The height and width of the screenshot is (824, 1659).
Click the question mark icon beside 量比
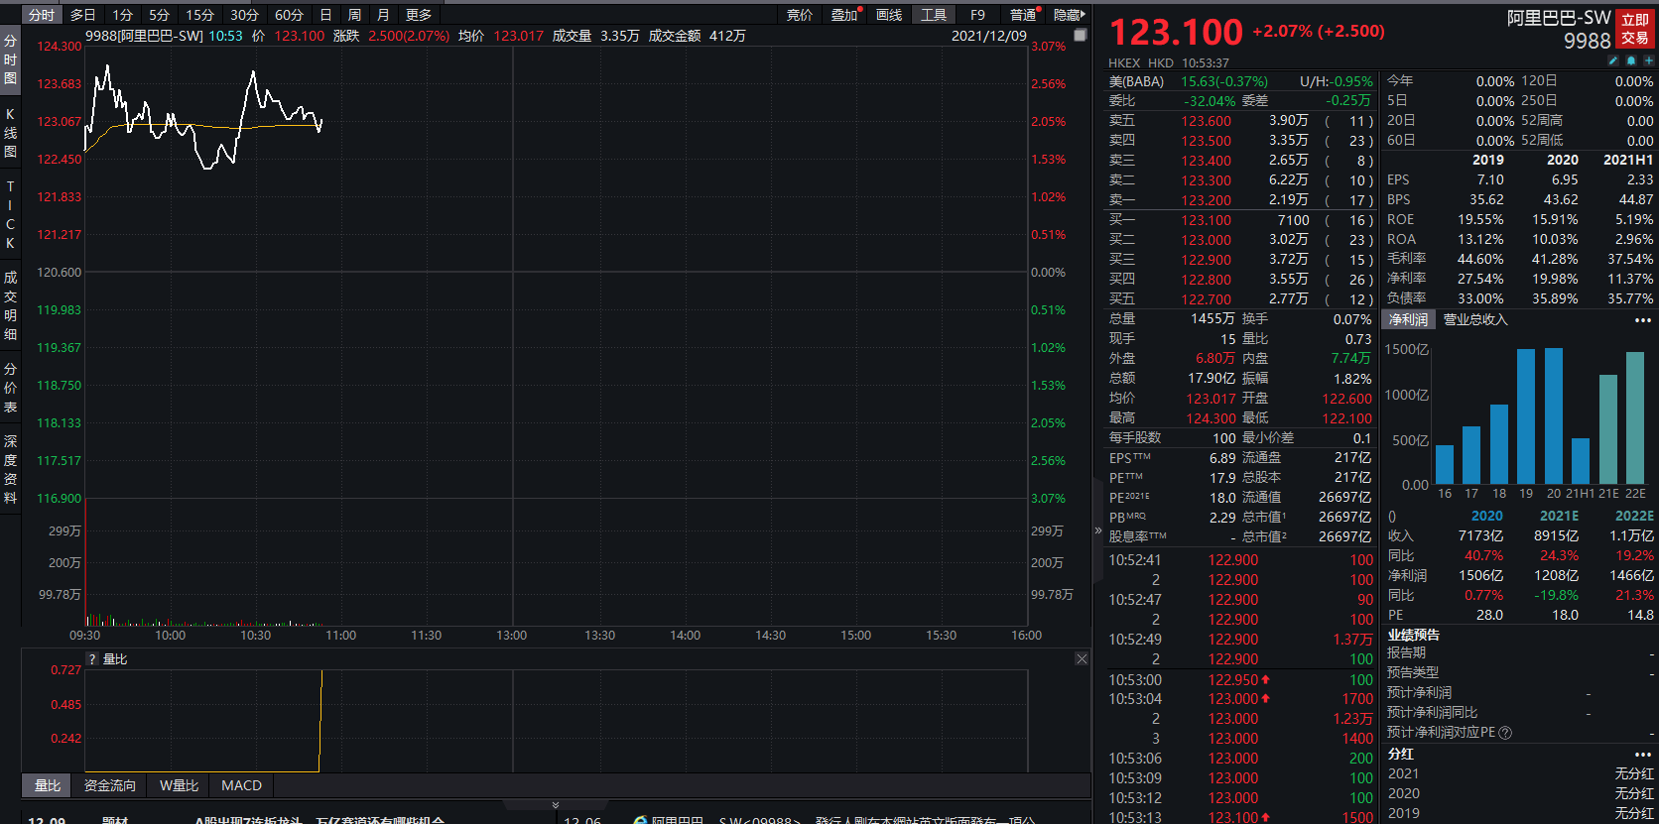[92, 659]
